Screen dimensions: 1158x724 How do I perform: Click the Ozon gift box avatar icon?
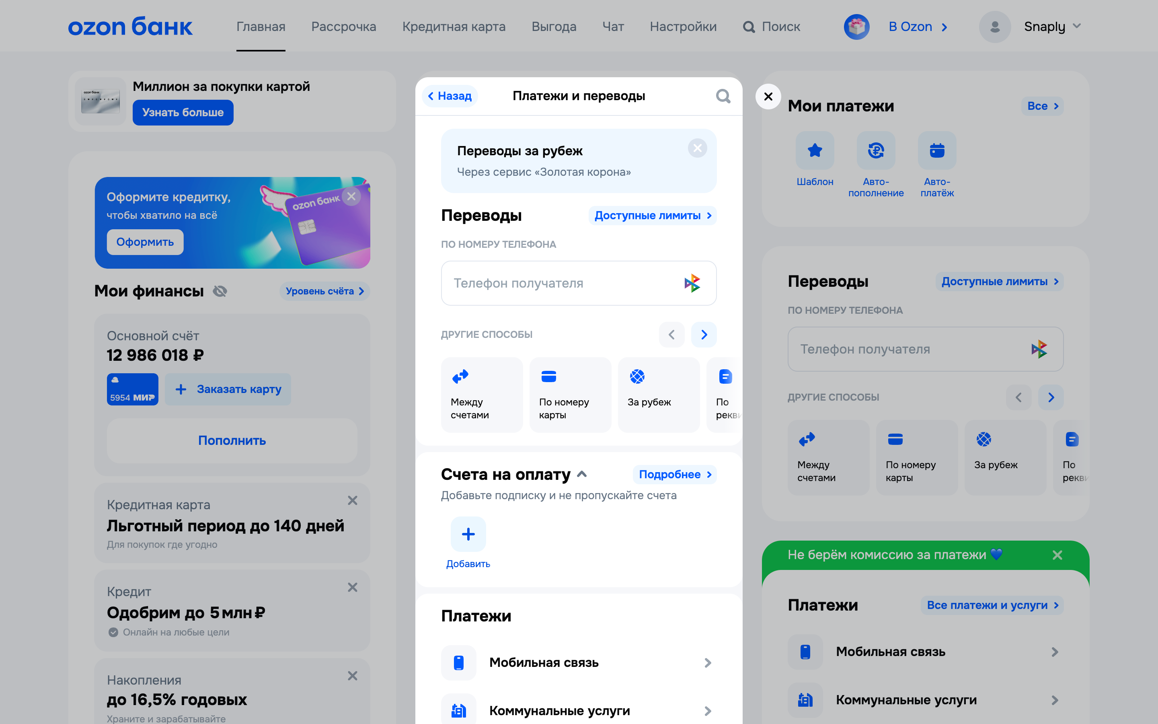(856, 27)
